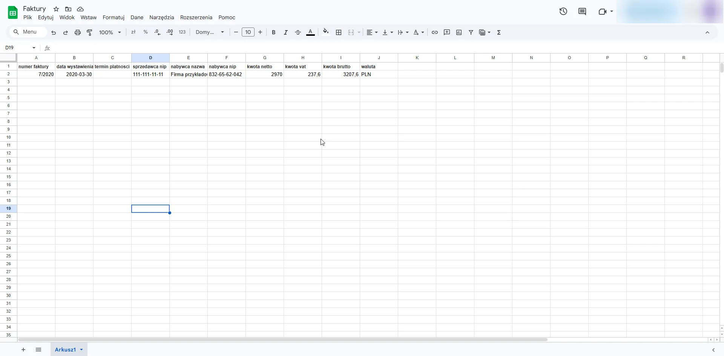724x356 pixels.
Task: Open the fill color bucket
Action: coord(326,32)
